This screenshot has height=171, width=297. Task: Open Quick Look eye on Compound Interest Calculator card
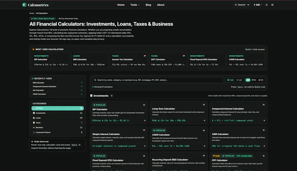pyautogui.click(x=264, y=105)
